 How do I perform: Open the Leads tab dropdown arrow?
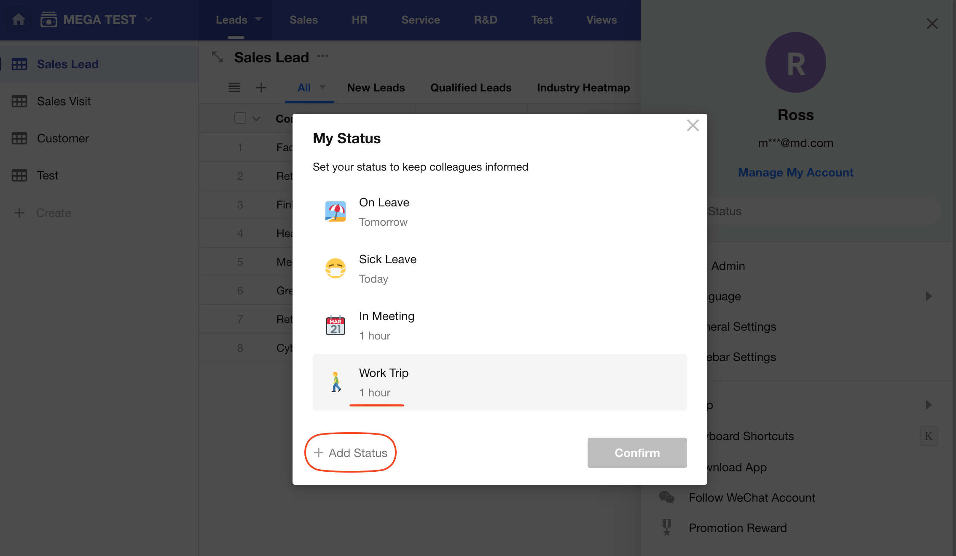tap(258, 19)
